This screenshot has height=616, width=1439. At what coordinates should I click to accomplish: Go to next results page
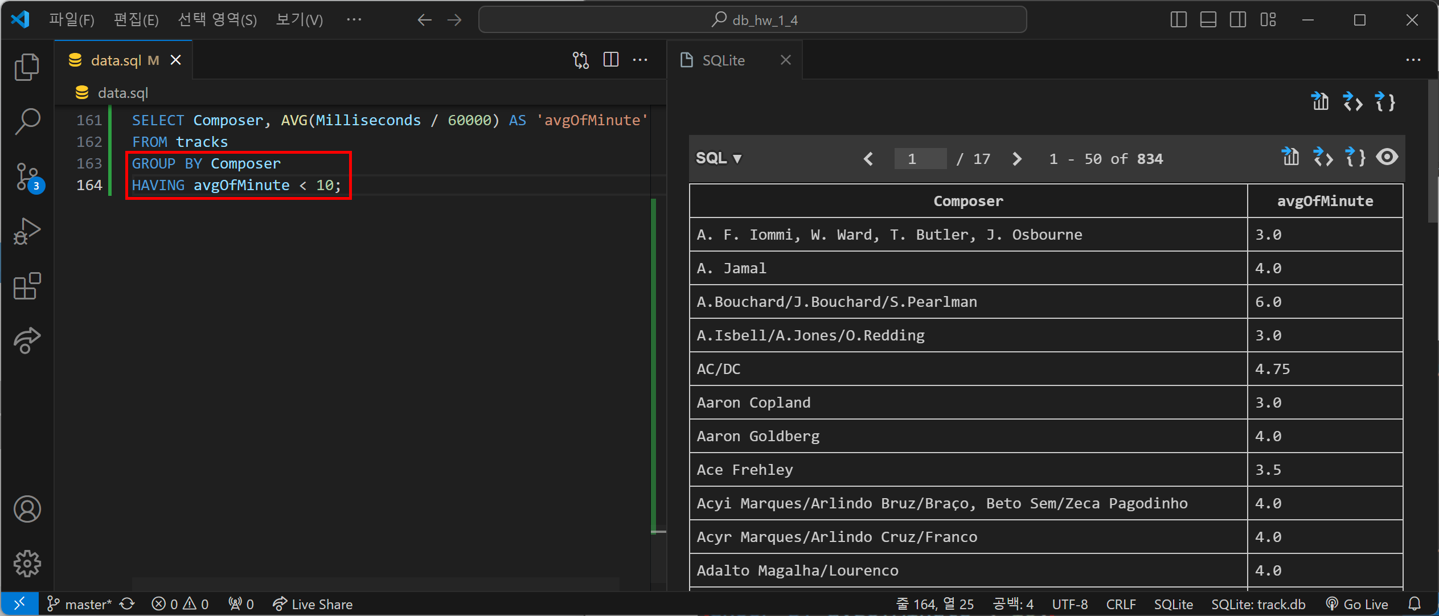tap(1016, 159)
